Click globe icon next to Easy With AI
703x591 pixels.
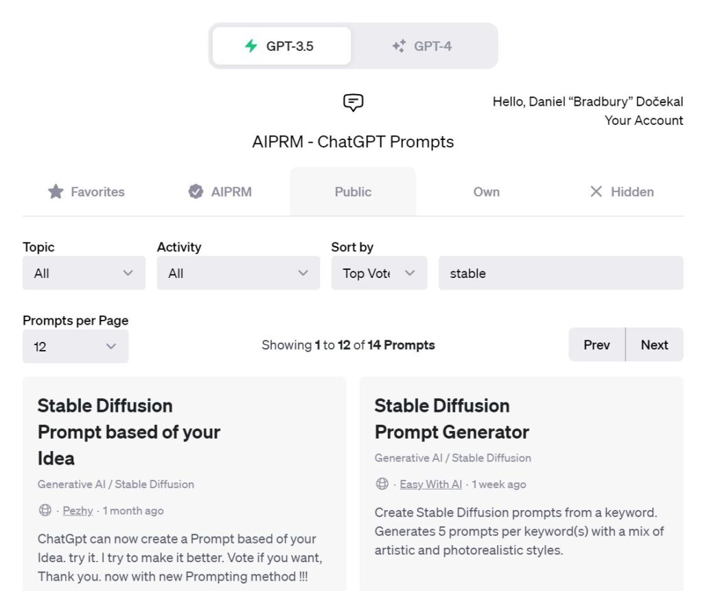coord(382,484)
